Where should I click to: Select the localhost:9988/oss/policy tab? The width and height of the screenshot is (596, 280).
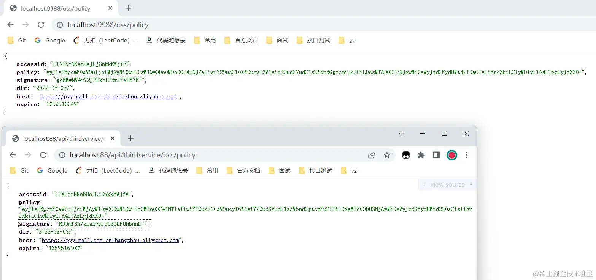(61, 8)
